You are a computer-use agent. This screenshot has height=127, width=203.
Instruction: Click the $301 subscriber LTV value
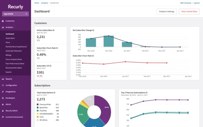coord(40,72)
